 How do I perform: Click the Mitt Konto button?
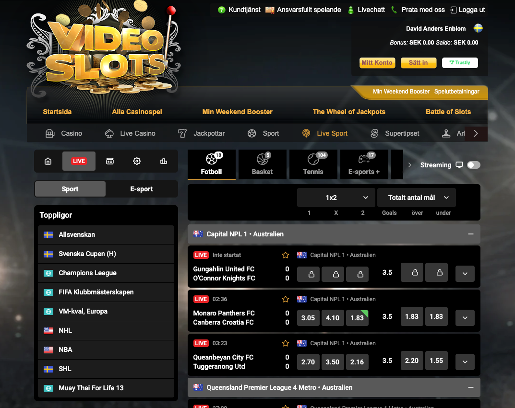377,63
